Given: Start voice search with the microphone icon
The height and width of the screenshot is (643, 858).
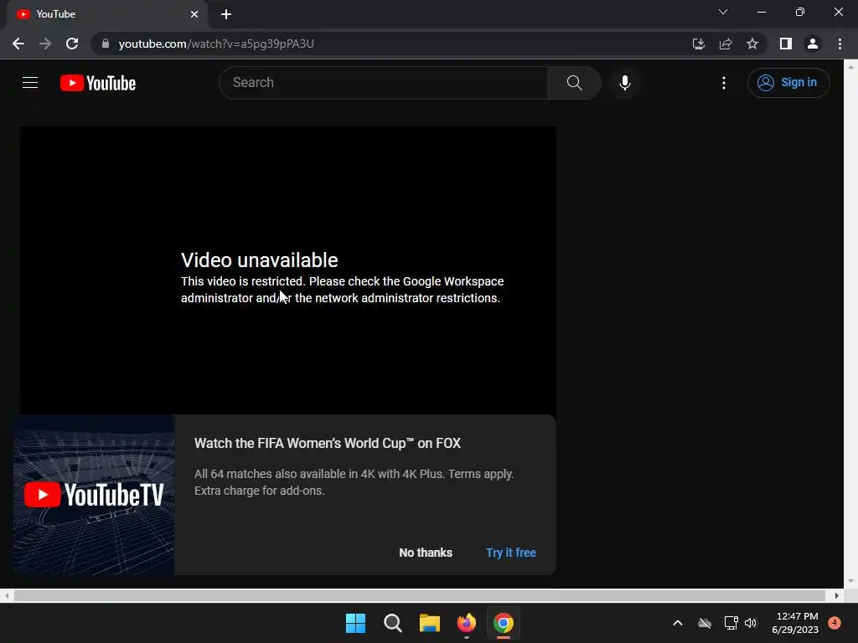Looking at the screenshot, I should [x=624, y=83].
